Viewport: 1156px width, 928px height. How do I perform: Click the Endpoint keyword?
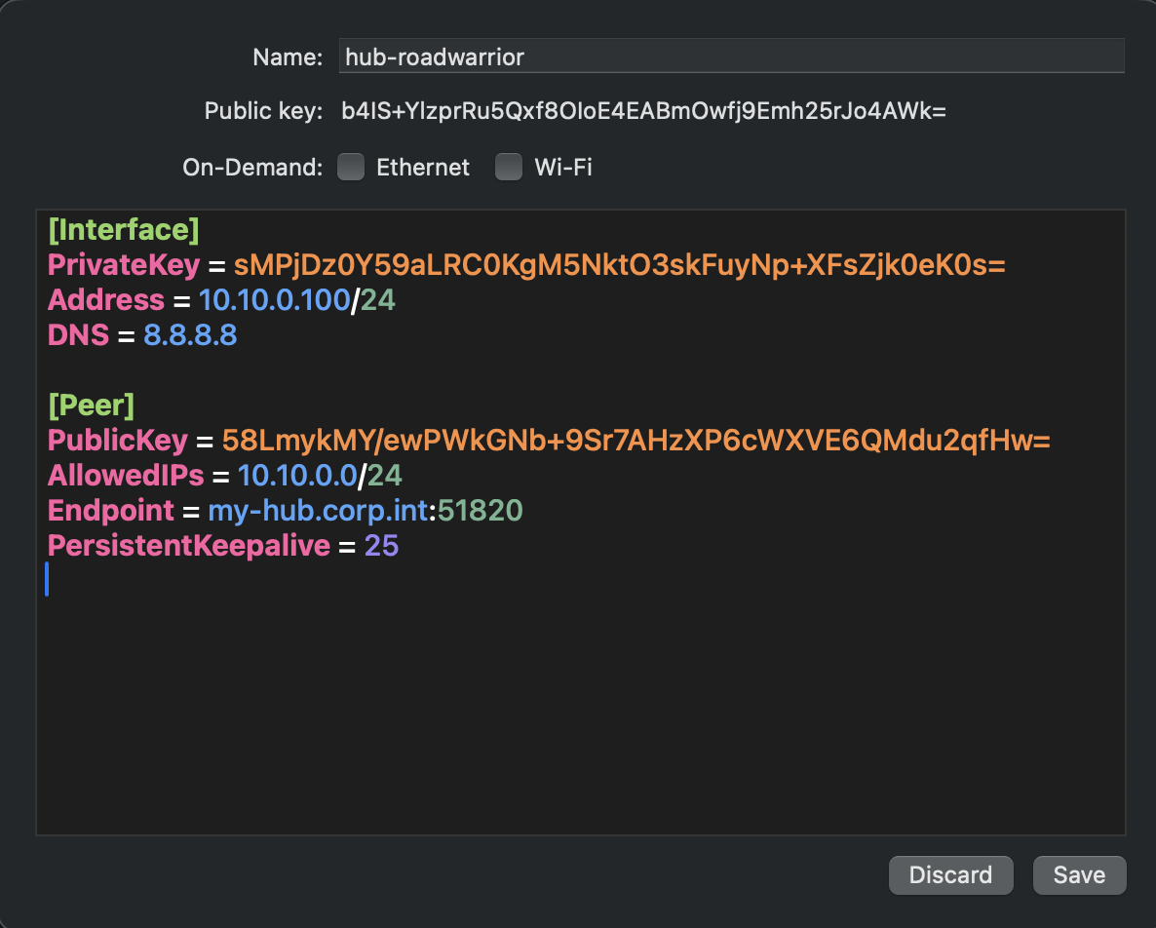[x=111, y=511]
